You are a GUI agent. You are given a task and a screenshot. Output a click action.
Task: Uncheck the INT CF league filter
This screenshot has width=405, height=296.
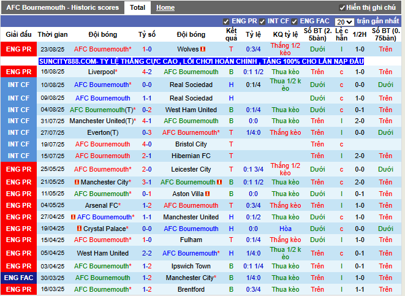262,21
